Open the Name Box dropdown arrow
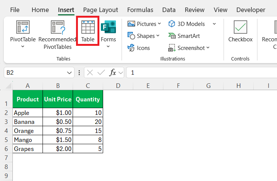Image resolution: width=277 pixels, height=181 pixels. tap(69, 72)
